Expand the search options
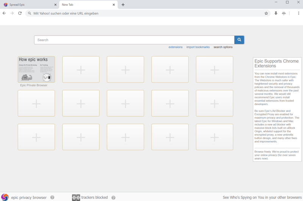The height and width of the screenshot is (201, 303). point(223,47)
